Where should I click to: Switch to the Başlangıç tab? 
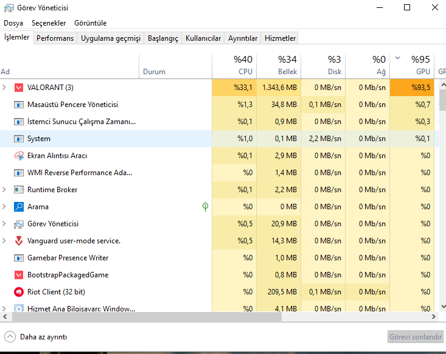coord(163,38)
